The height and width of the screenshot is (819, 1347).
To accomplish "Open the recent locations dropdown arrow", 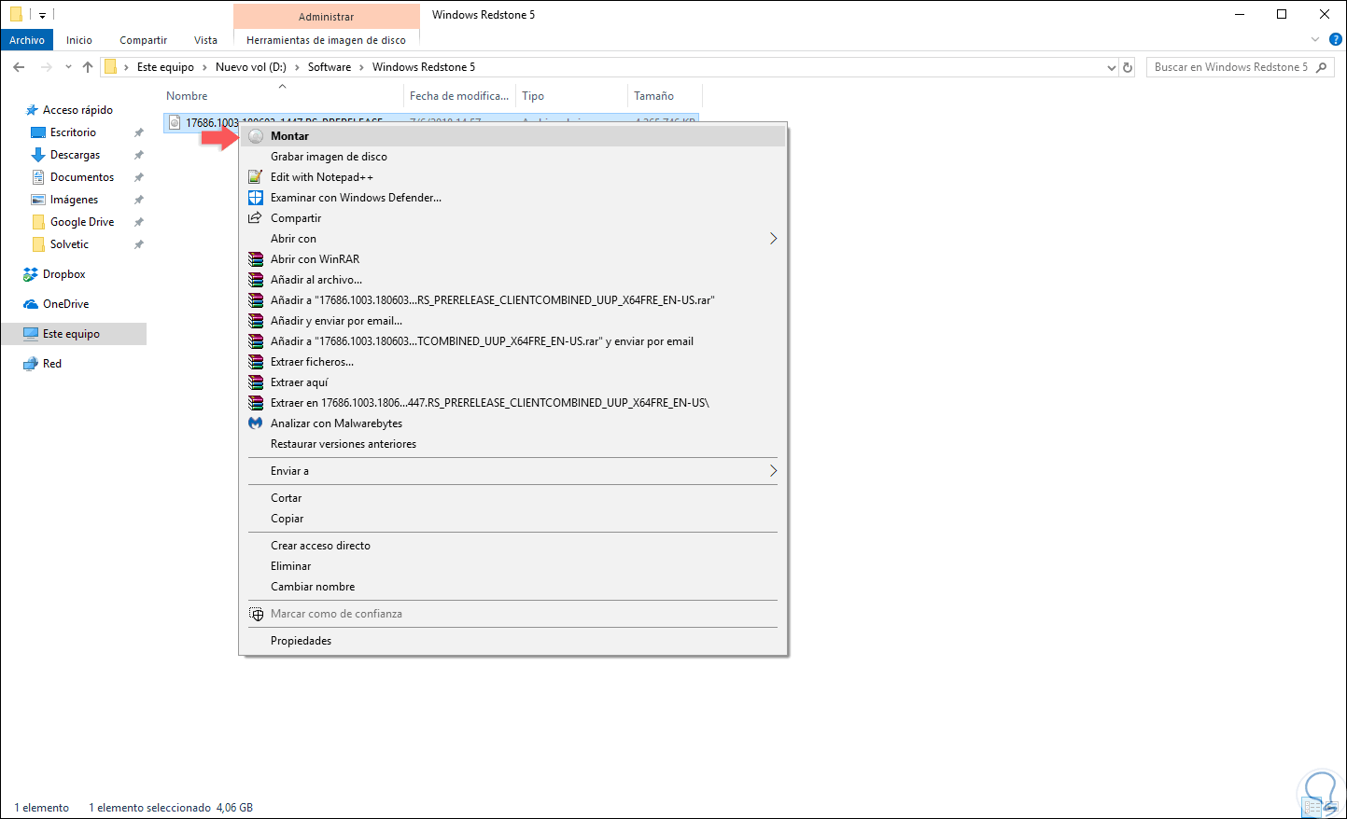I will (68, 67).
